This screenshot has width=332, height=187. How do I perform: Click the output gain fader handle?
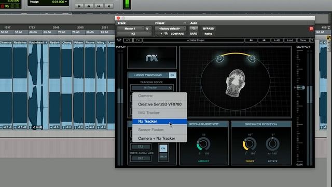pos(300,87)
